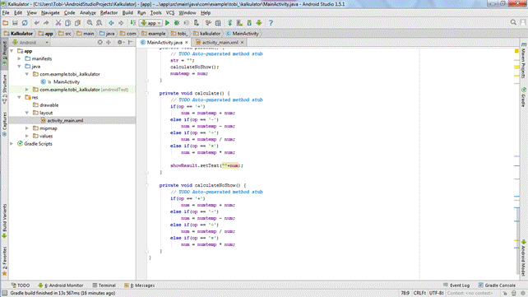Open the Android project view dropdown
The image size is (528, 297).
tap(30, 43)
